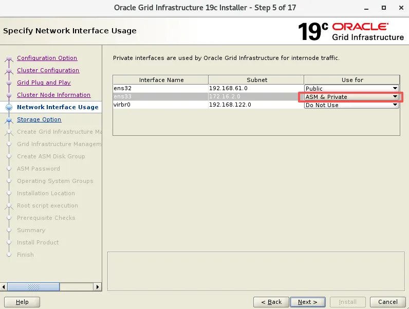
Task: Close the installer window
Action: (x=401, y=8)
